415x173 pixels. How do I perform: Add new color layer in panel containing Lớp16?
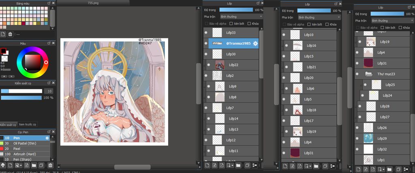point(285,166)
